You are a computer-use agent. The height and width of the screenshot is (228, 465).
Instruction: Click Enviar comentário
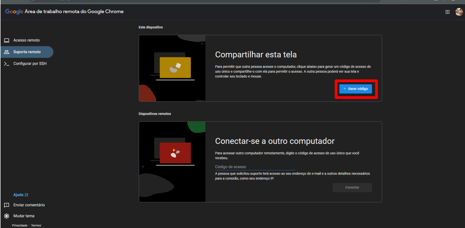point(25,205)
